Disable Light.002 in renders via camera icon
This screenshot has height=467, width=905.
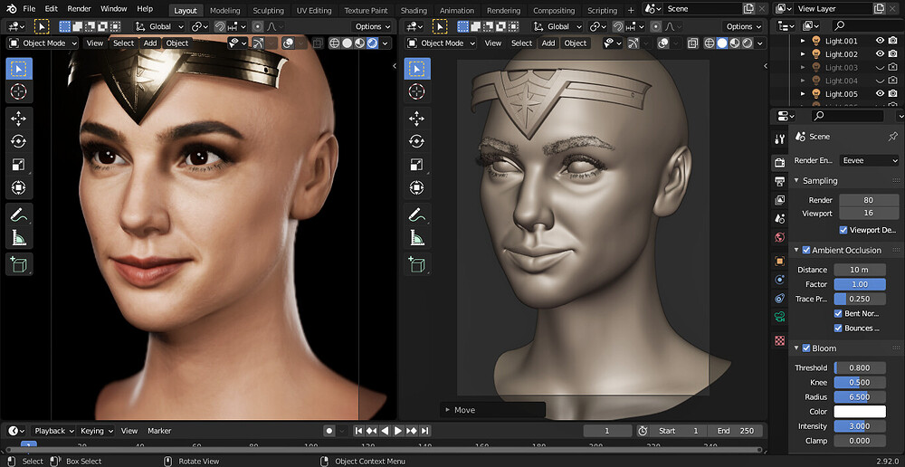[x=893, y=53]
